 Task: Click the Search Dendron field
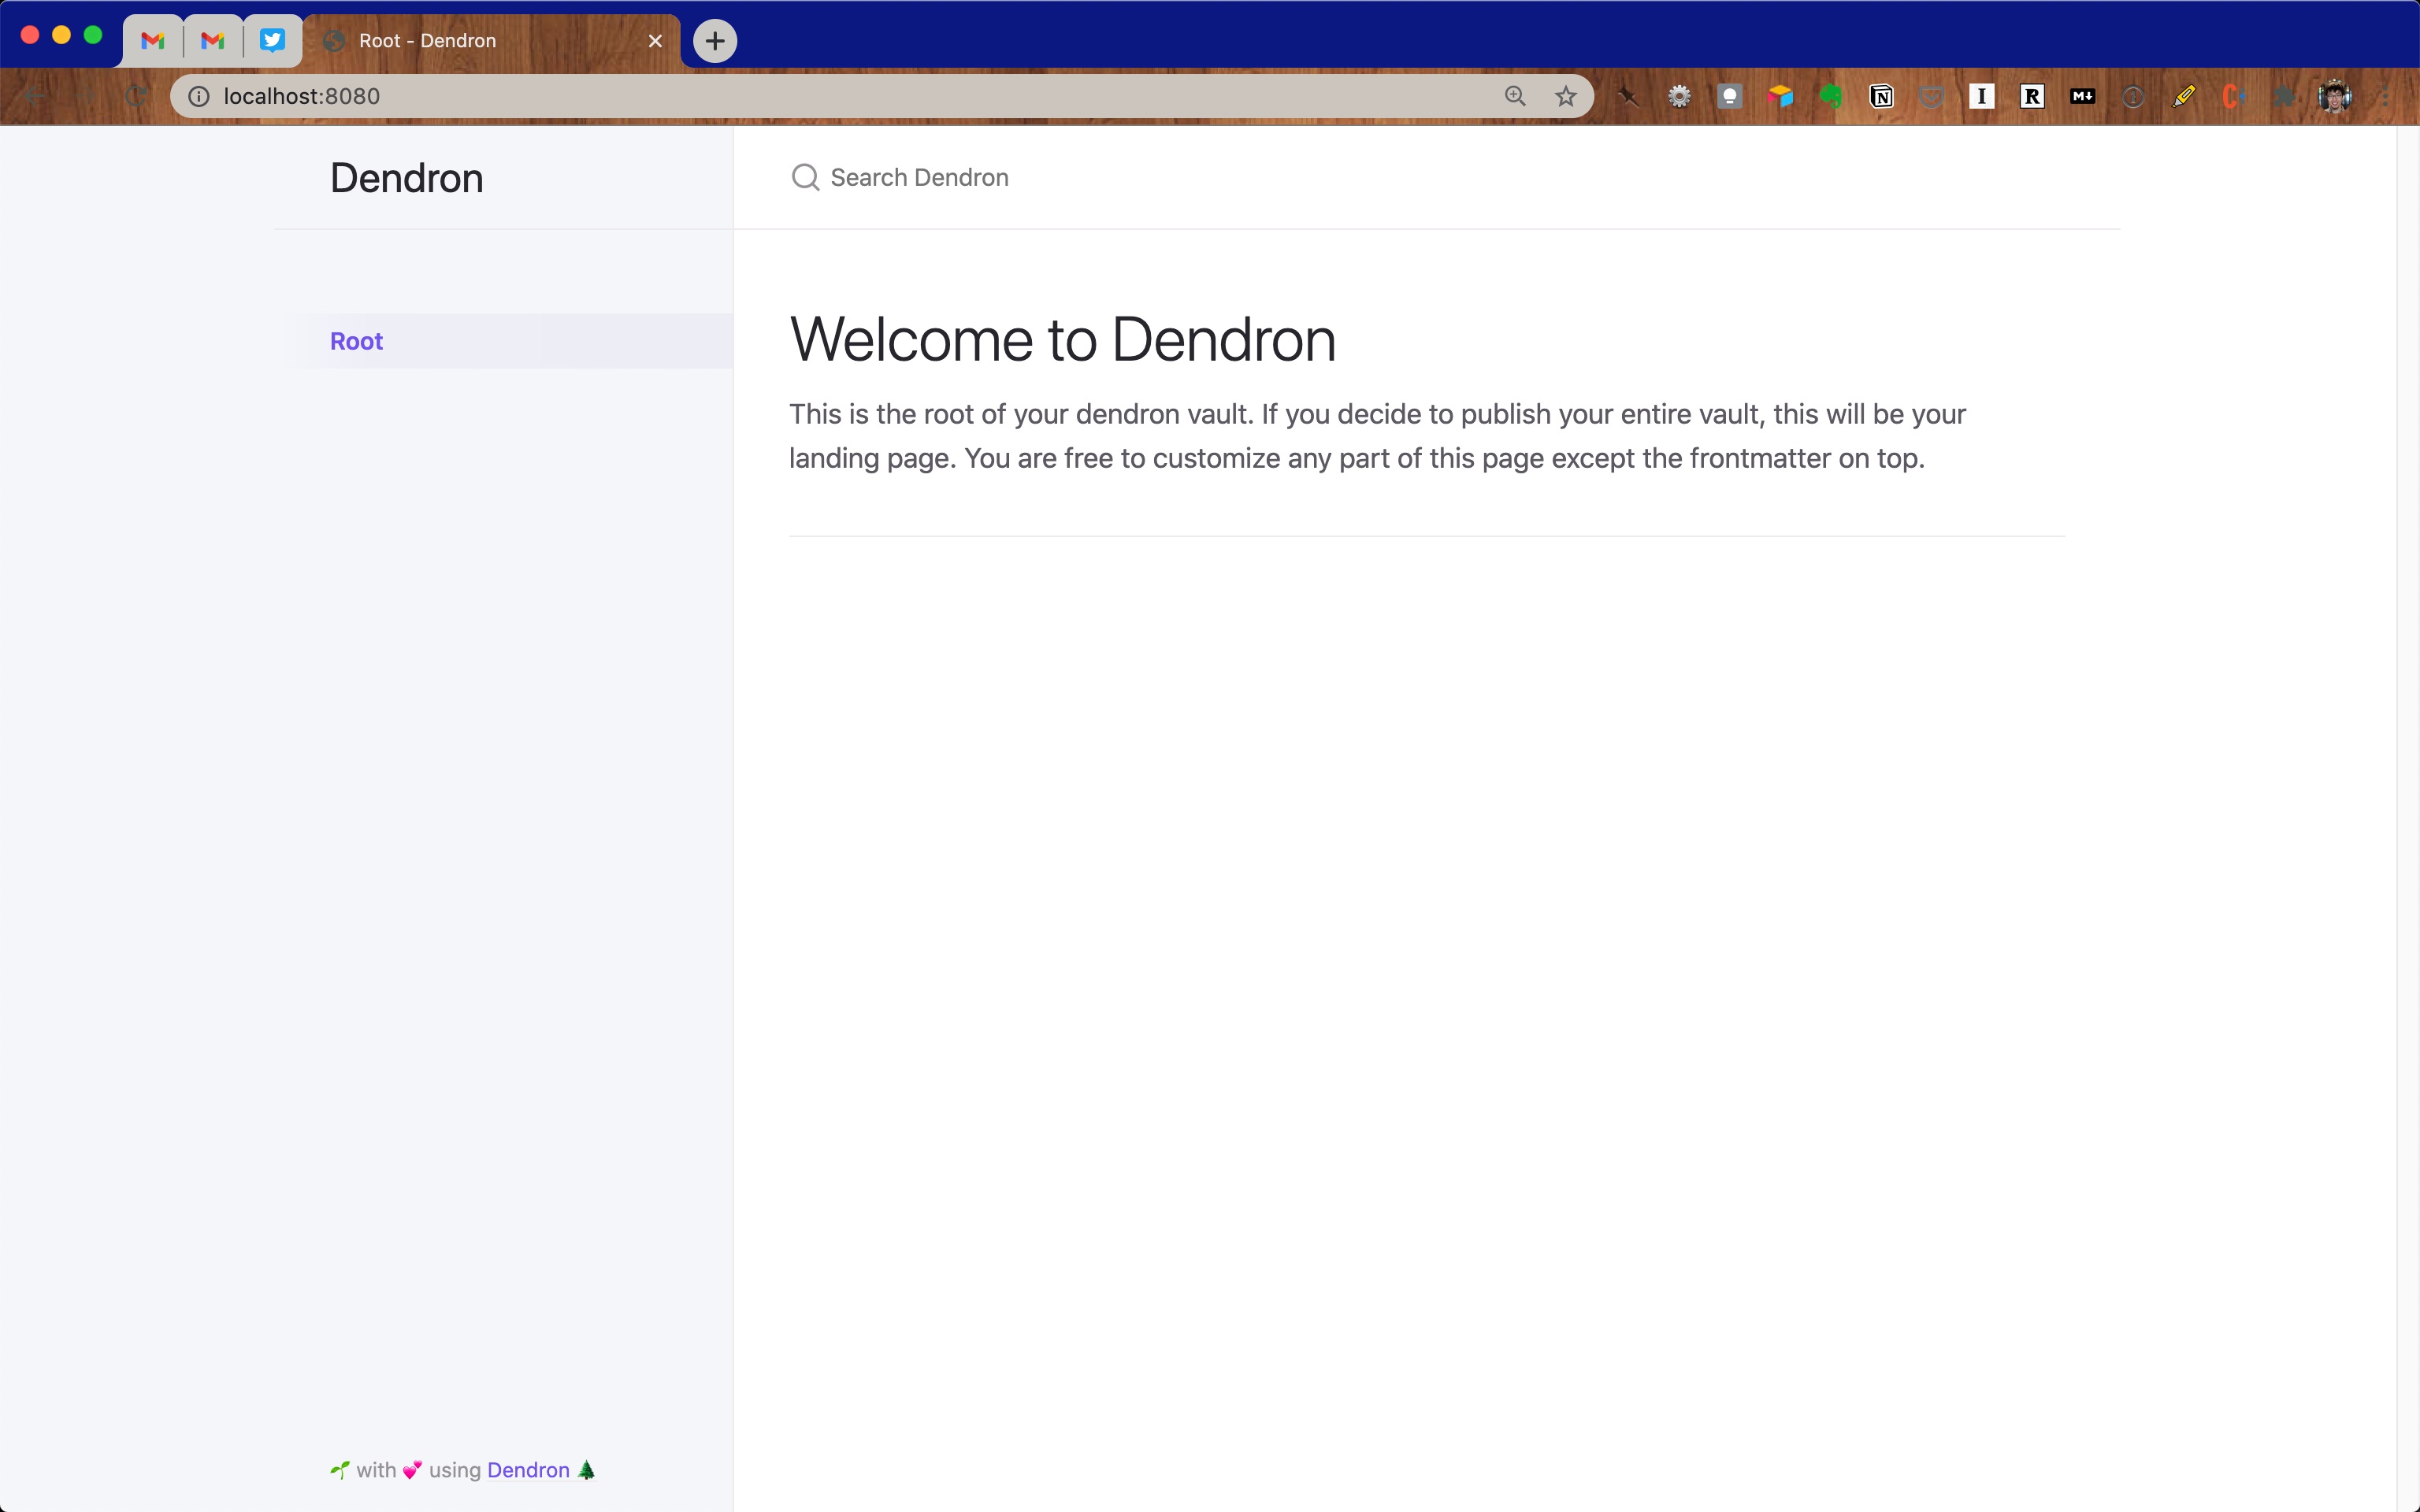(1426, 177)
